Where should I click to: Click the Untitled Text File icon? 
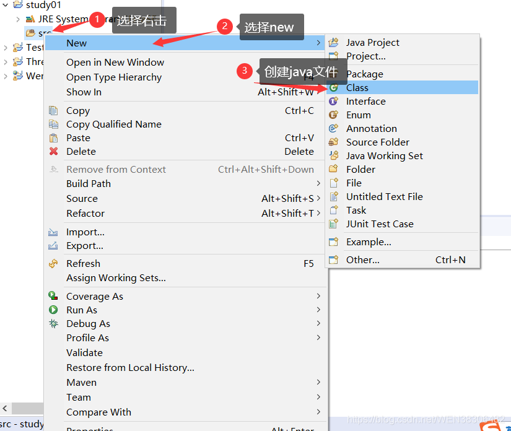pos(333,196)
